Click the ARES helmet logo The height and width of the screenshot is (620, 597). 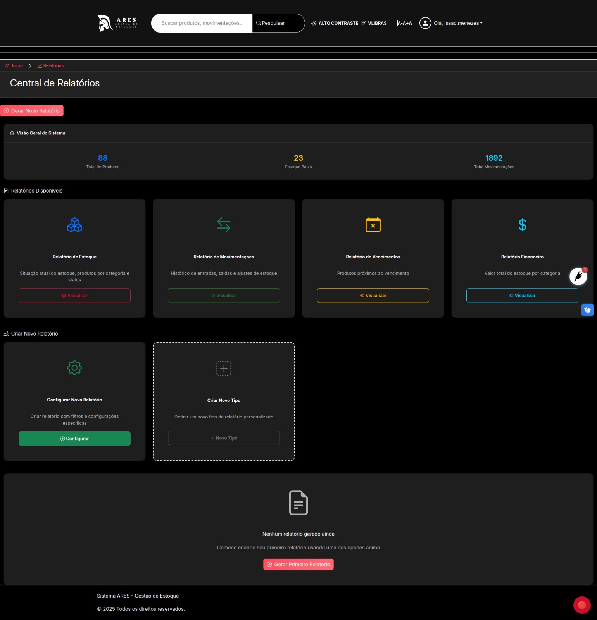point(117,23)
